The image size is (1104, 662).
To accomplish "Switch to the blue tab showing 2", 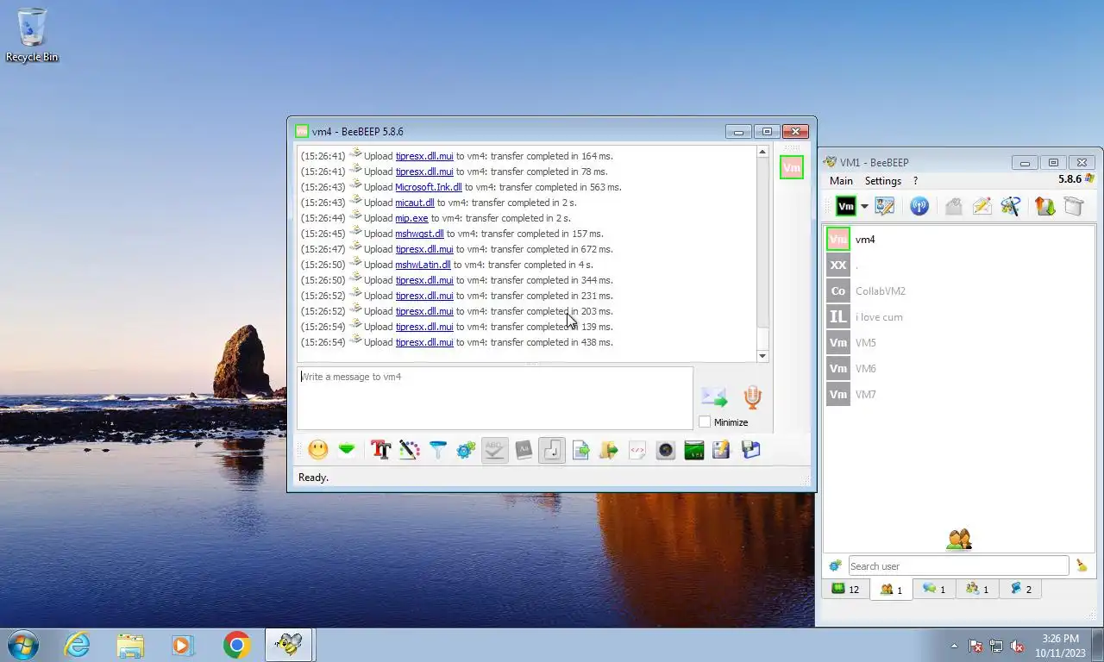I will pyautogui.click(x=1020, y=590).
